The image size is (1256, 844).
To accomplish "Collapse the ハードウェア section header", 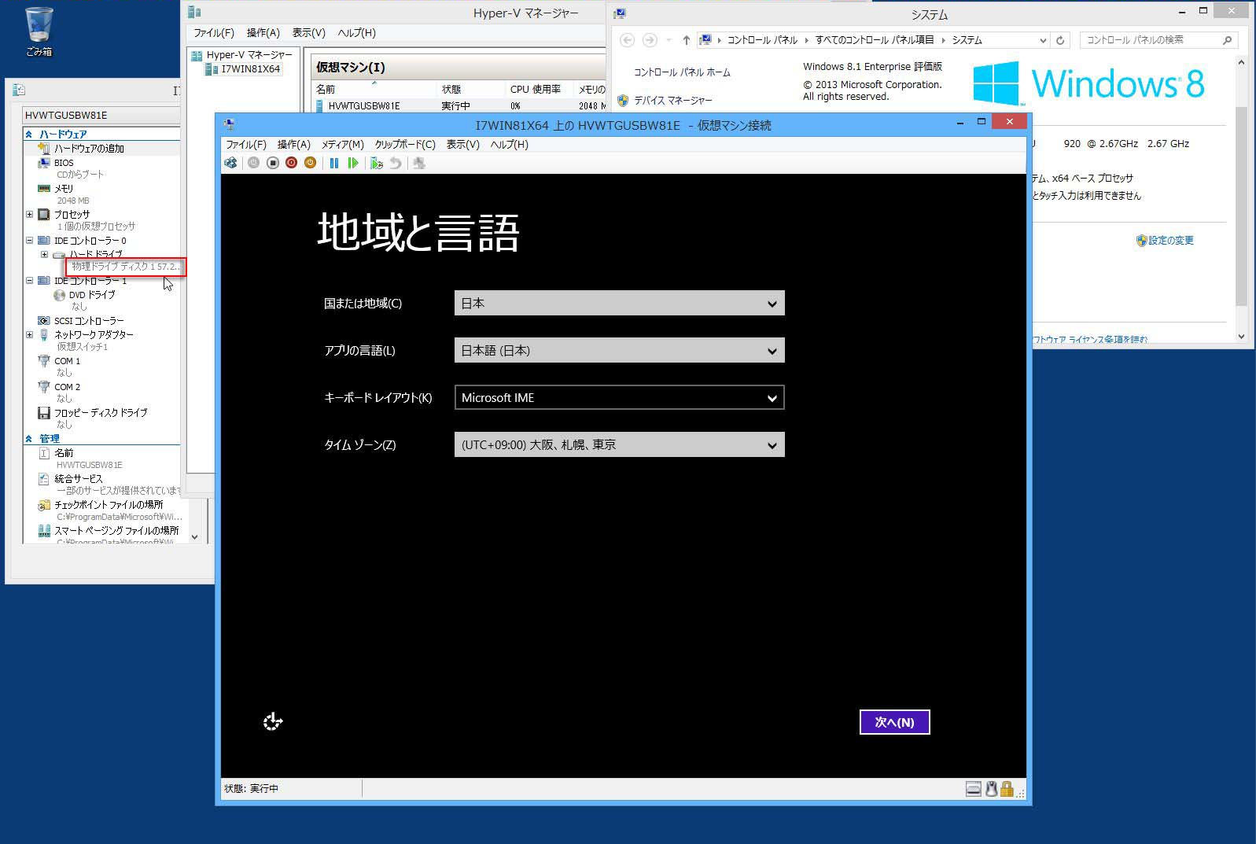I will (29, 134).
